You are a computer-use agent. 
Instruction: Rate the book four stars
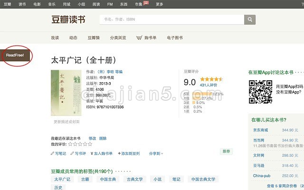click(85, 144)
